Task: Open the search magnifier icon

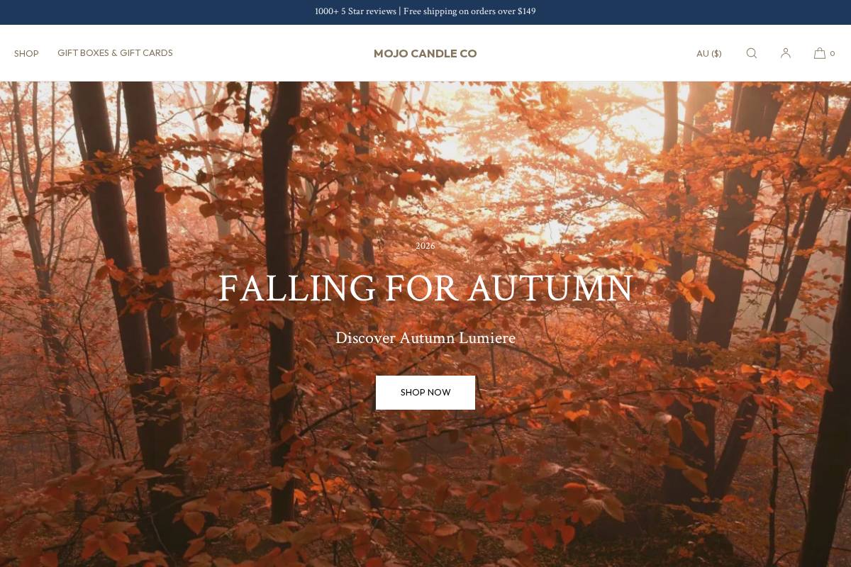Action: click(x=752, y=53)
